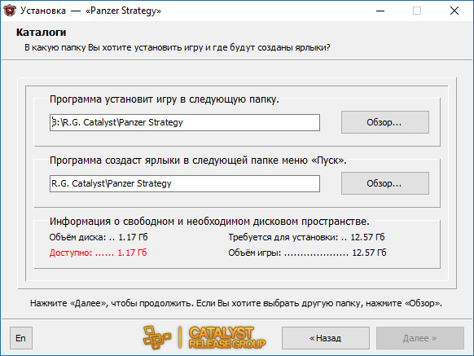Viewport: 474px width, 356px height.
Task: Click the Start menu folder path field
Action: [x=185, y=183]
